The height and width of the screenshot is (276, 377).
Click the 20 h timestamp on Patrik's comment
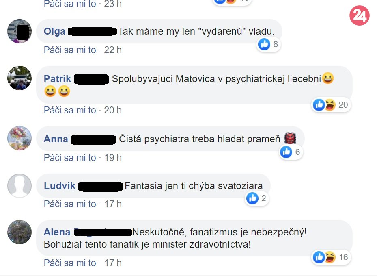pos(113,110)
